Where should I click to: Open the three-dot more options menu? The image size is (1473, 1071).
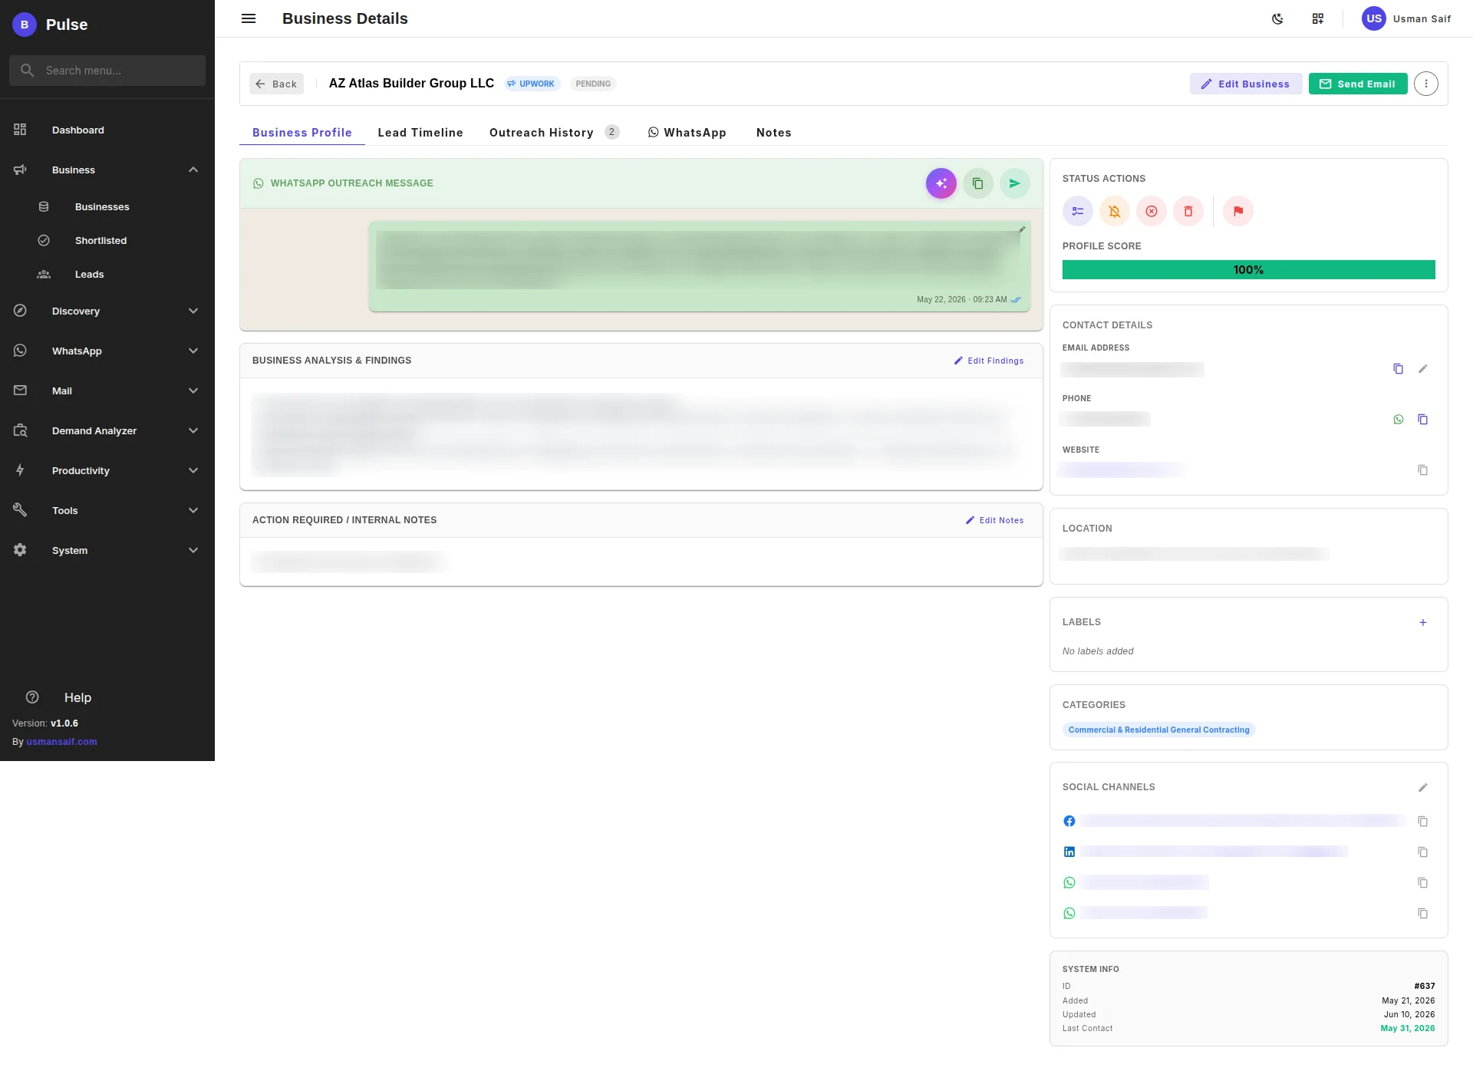tap(1426, 84)
